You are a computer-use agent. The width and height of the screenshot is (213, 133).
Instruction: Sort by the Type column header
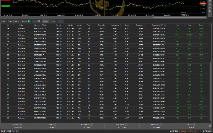point(89,25)
